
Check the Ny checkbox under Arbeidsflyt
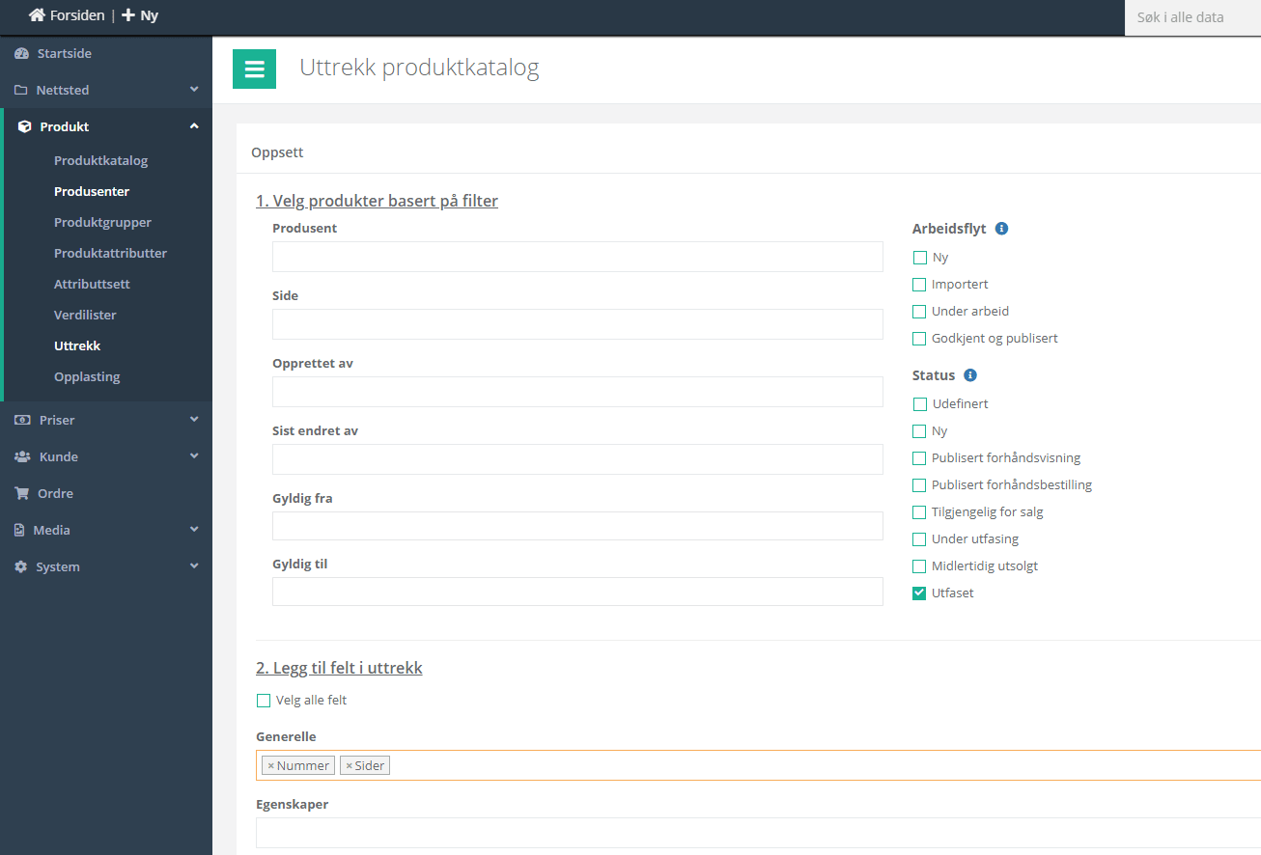click(919, 258)
